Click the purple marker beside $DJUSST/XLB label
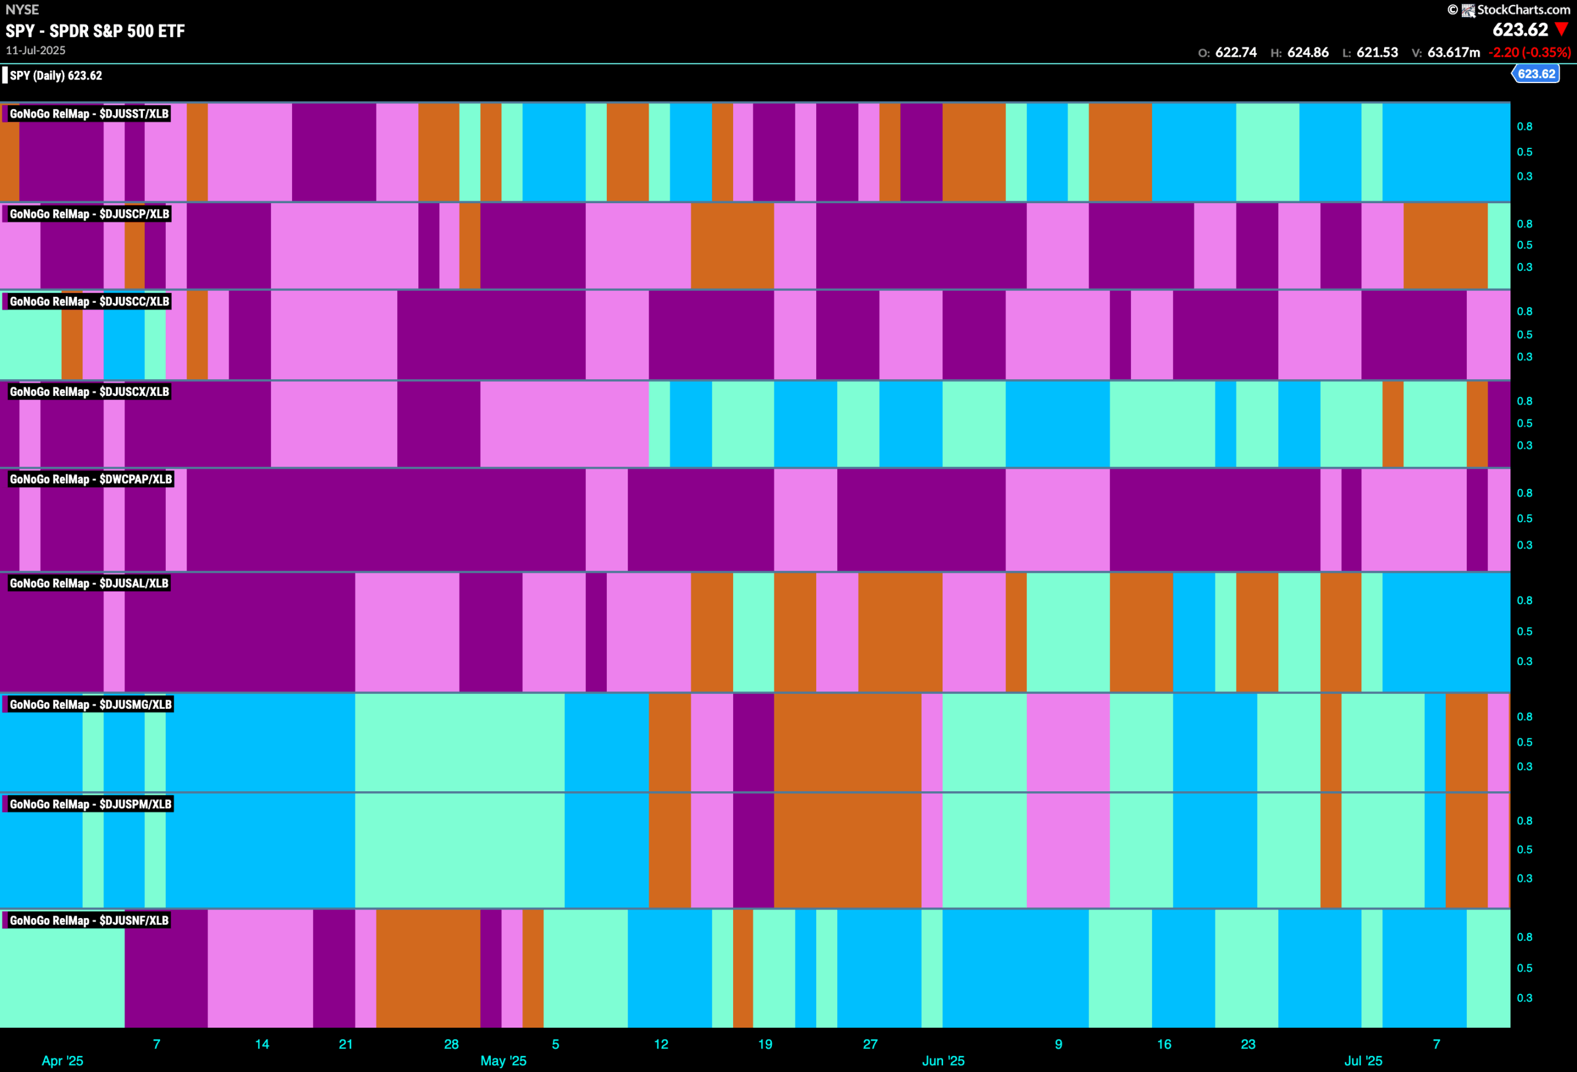The height and width of the screenshot is (1072, 1577). click(x=5, y=114)
